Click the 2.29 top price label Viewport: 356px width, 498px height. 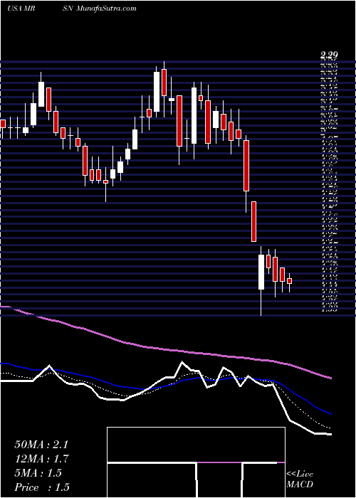tap(329, 55)
